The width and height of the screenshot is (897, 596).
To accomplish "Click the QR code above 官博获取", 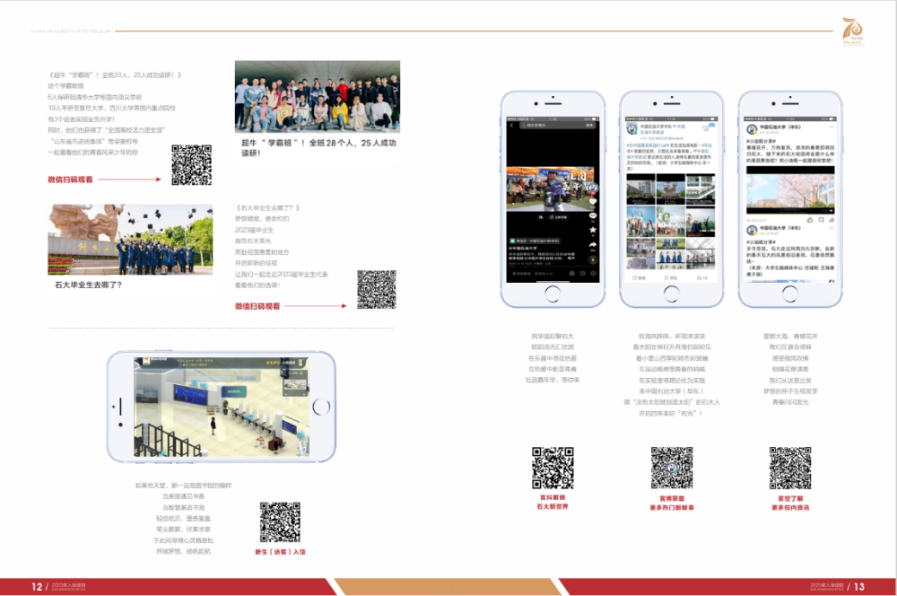I will 672,468.
